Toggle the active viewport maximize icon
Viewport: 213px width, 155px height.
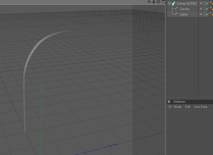point(163,2)
